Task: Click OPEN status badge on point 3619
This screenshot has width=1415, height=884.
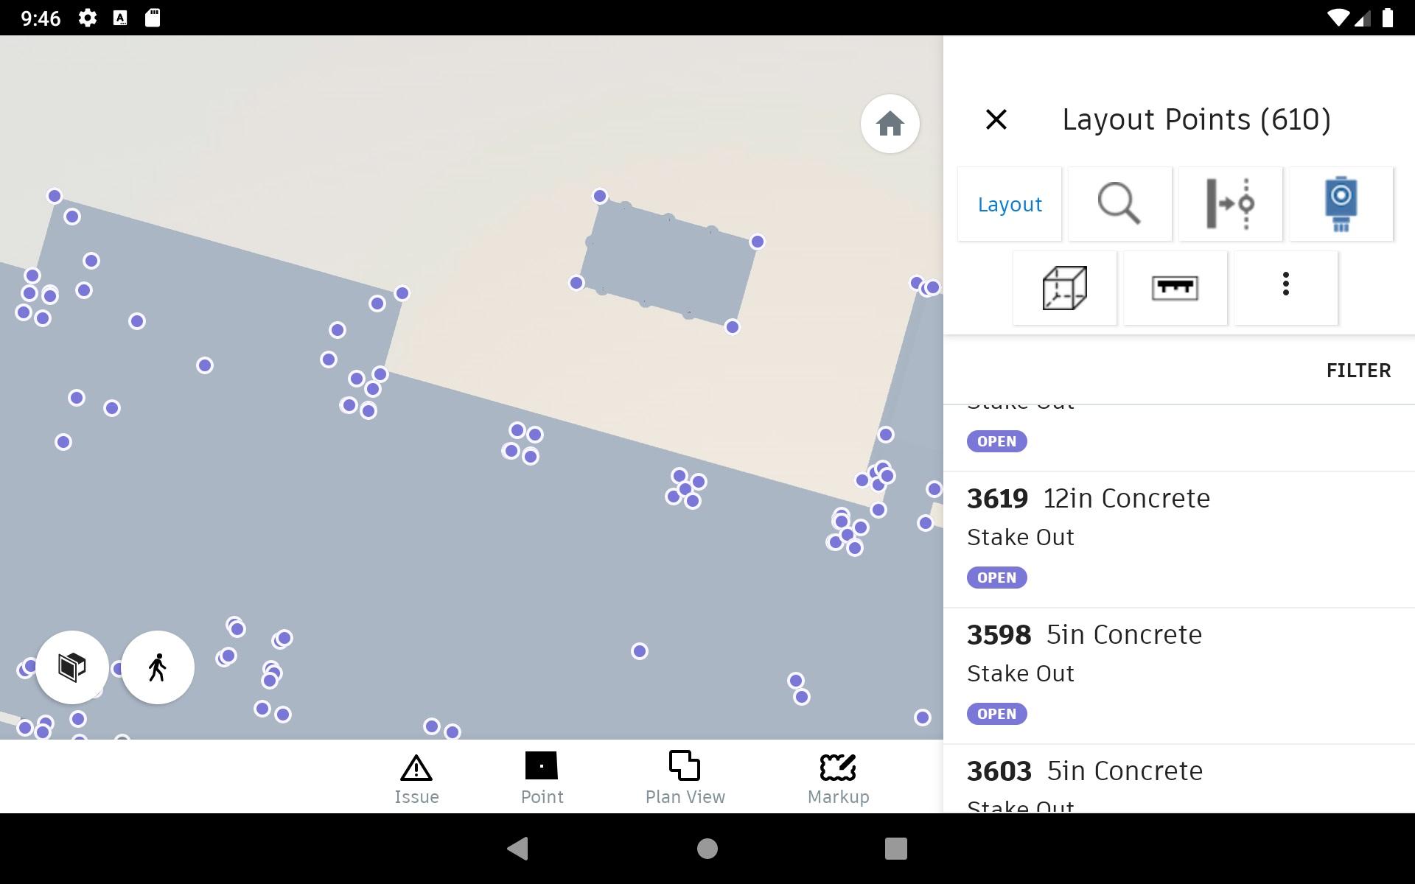Action: [996, 578]
